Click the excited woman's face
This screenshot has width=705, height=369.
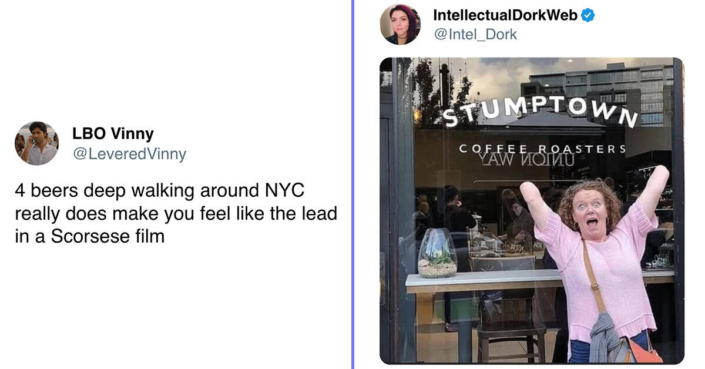pos(587,216)
